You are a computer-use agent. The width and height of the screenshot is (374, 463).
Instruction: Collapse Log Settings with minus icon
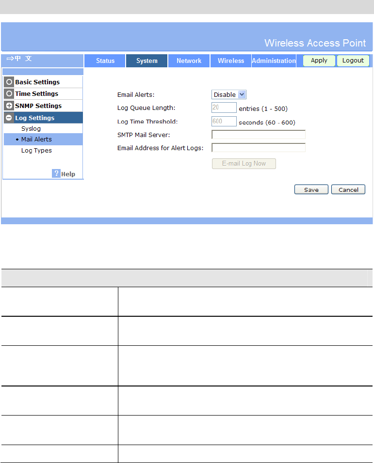9,118
